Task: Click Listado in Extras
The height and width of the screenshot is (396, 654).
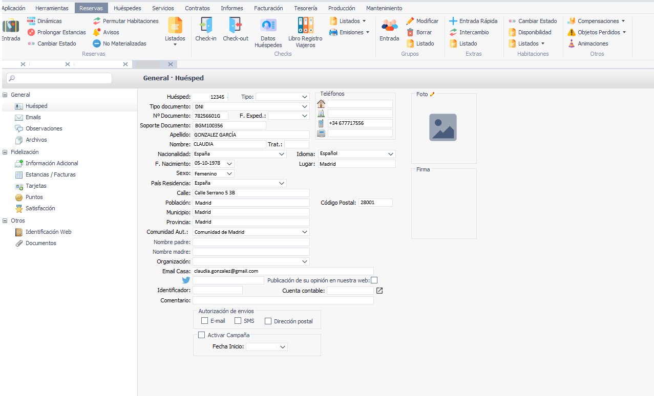Action: point(463,43)
